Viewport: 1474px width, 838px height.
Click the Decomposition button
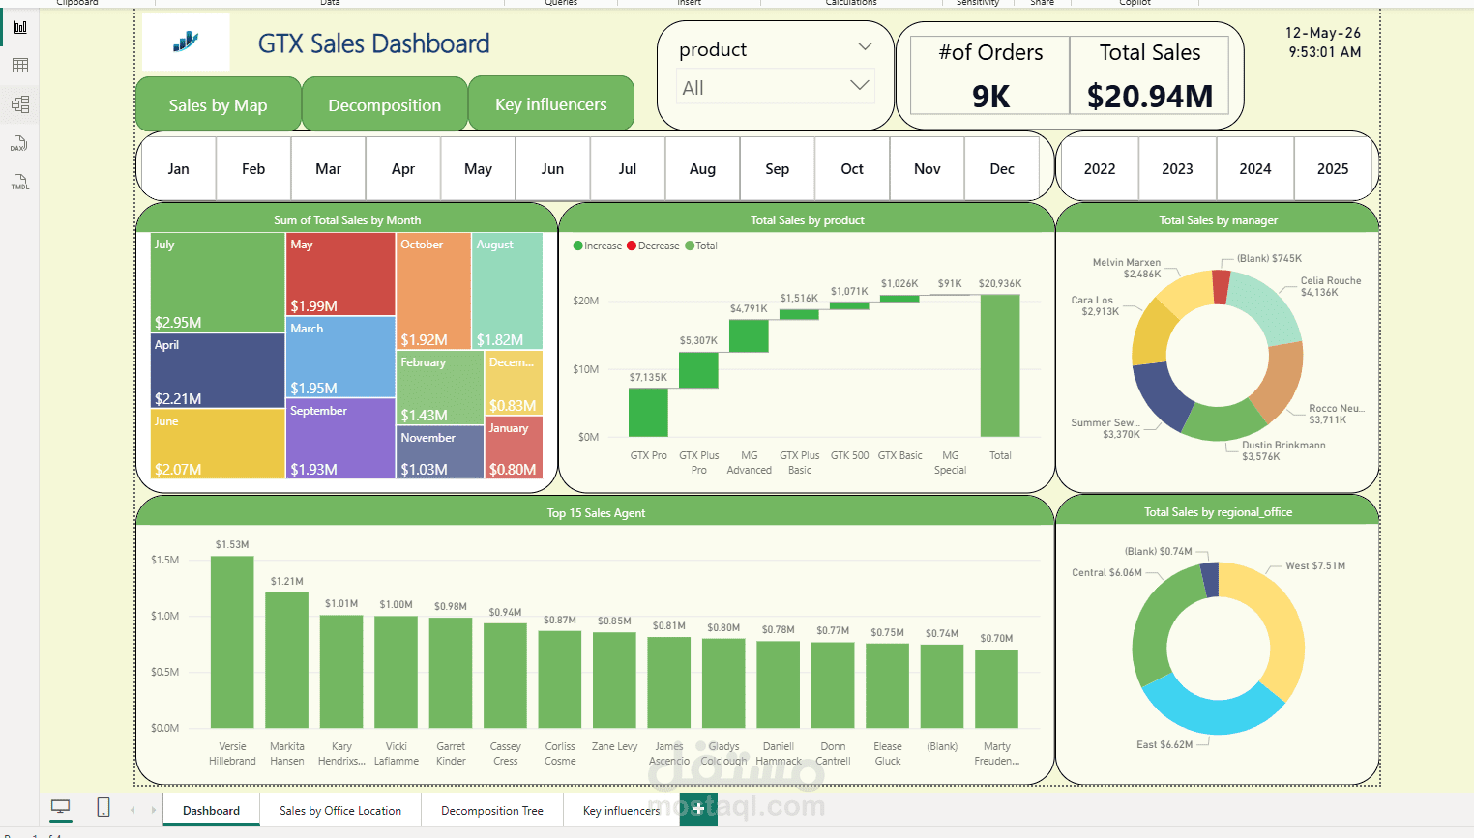384,104
